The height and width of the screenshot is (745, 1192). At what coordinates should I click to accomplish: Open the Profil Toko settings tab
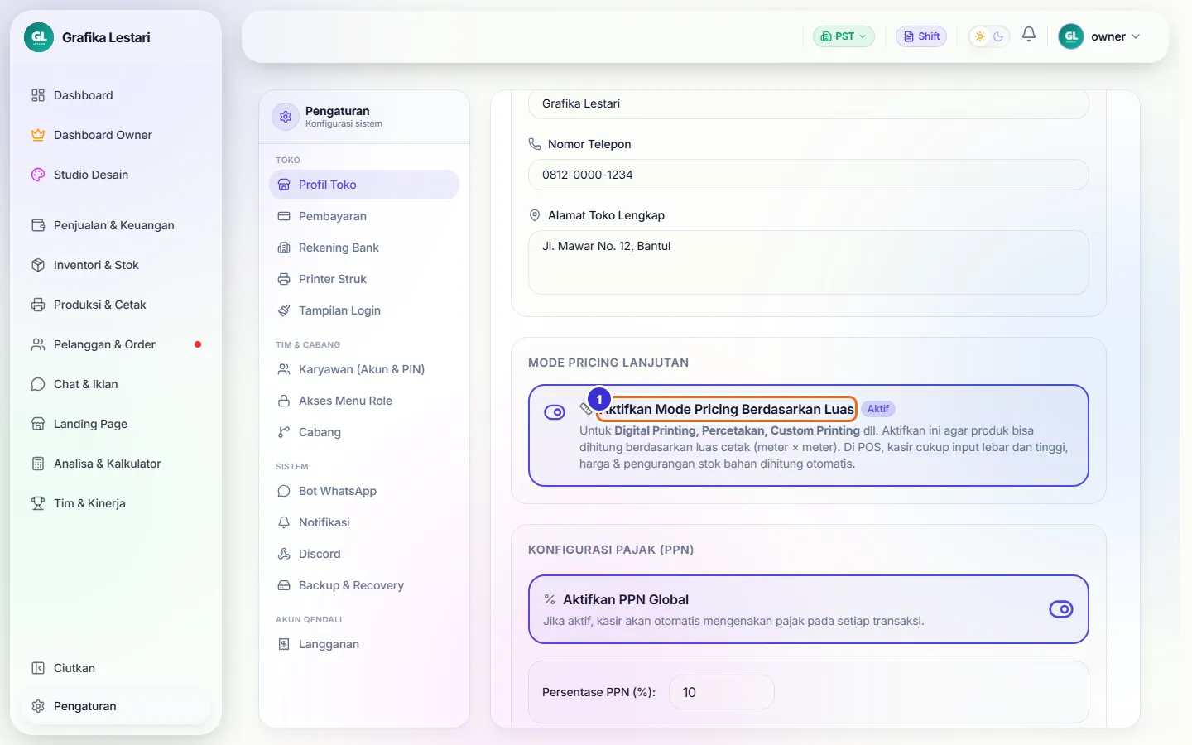pos(364,185)
